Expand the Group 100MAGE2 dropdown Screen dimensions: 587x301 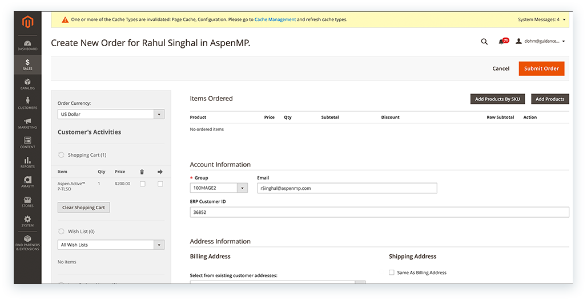click(x=219, y=188)
